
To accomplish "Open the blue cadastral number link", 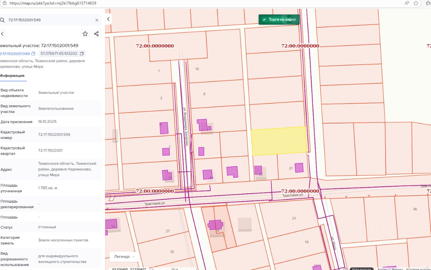I will [15, 54].
